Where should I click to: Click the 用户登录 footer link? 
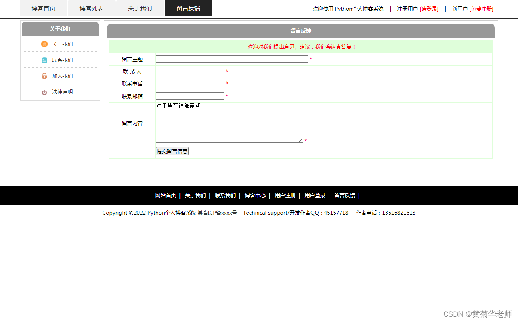point(315,195)
